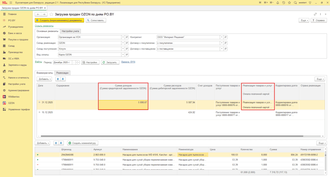Click Сопоставить button
The image size is (330, 177).
point(96,20)
